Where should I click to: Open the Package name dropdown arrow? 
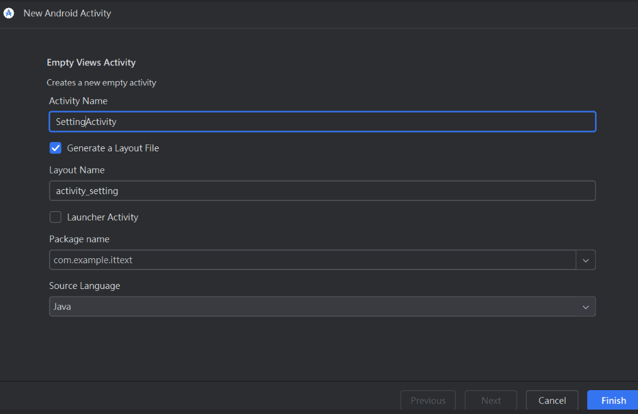point(585,259)
